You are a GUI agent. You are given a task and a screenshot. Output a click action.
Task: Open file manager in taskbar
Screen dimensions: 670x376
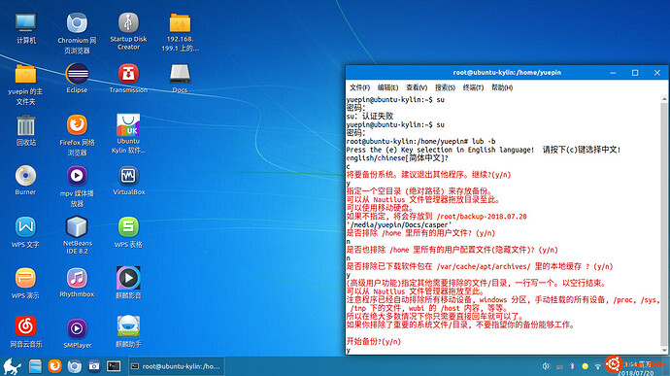tap(35, 366)
